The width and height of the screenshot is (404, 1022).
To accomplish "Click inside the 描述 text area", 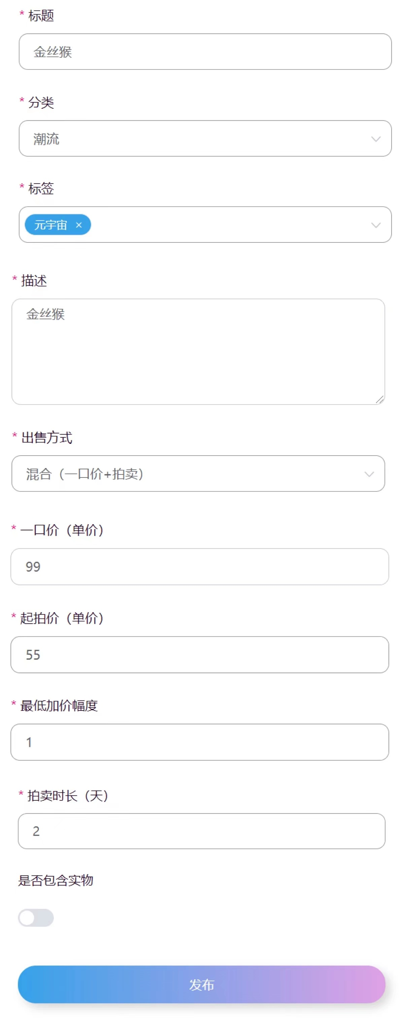I will [198, 352].
